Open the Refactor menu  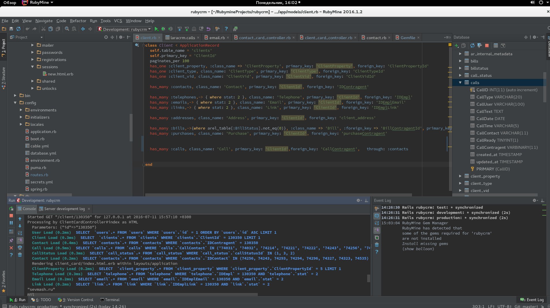click(x=78, y=21)
